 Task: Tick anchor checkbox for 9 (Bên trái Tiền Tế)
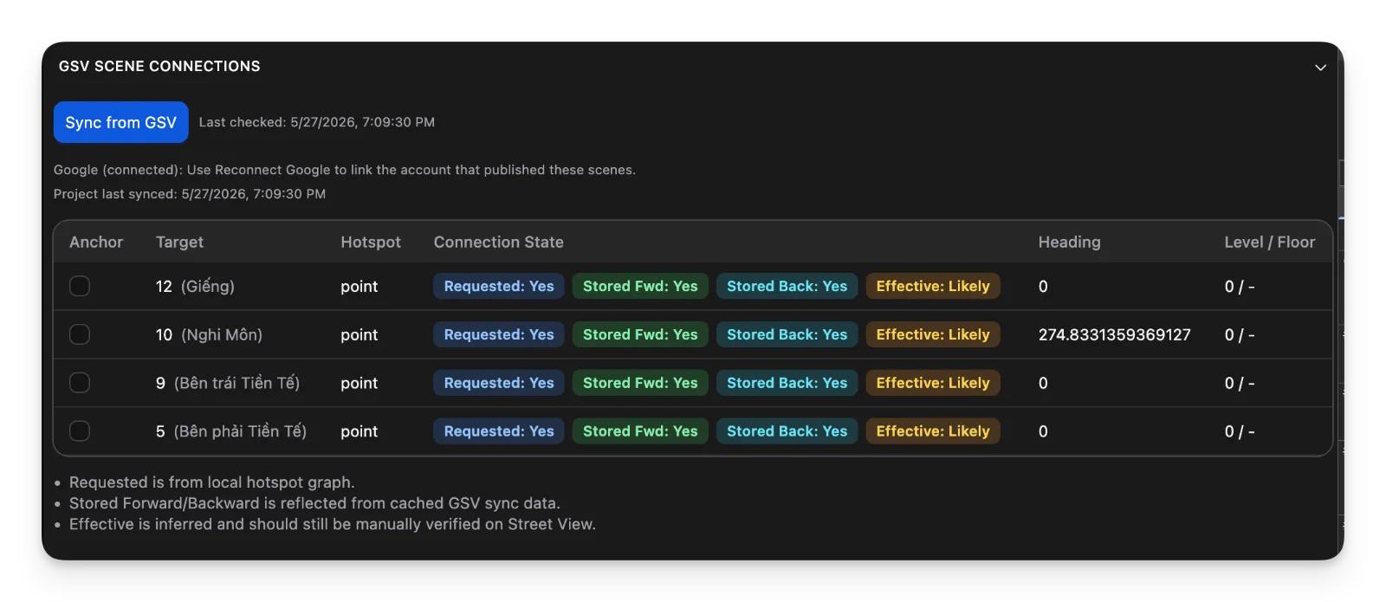point(80,383)
